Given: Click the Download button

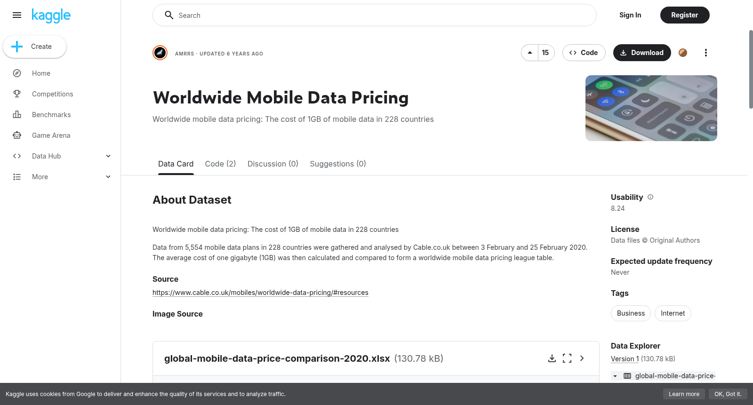Looking at the screenshot, I should (x=642, y=53).
